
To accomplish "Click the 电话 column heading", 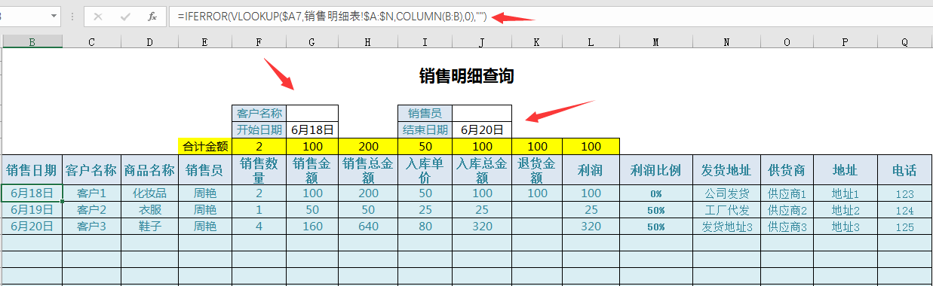I will point(904,169).
